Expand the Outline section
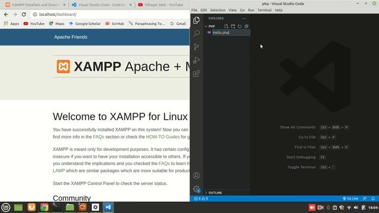The height and width of the screenshot is (213, 379). [x=213, y=193]
